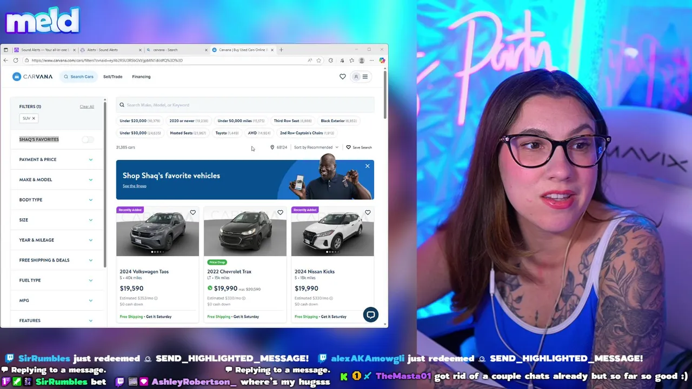Remove the SUV filter chip

click(x=33, y=118)
